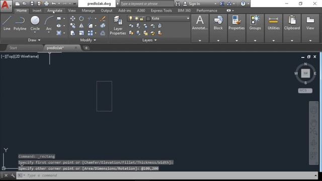This screenshot has width=322, height=181.
Task: Click the ViewCube TOP face
Action: 305,73
